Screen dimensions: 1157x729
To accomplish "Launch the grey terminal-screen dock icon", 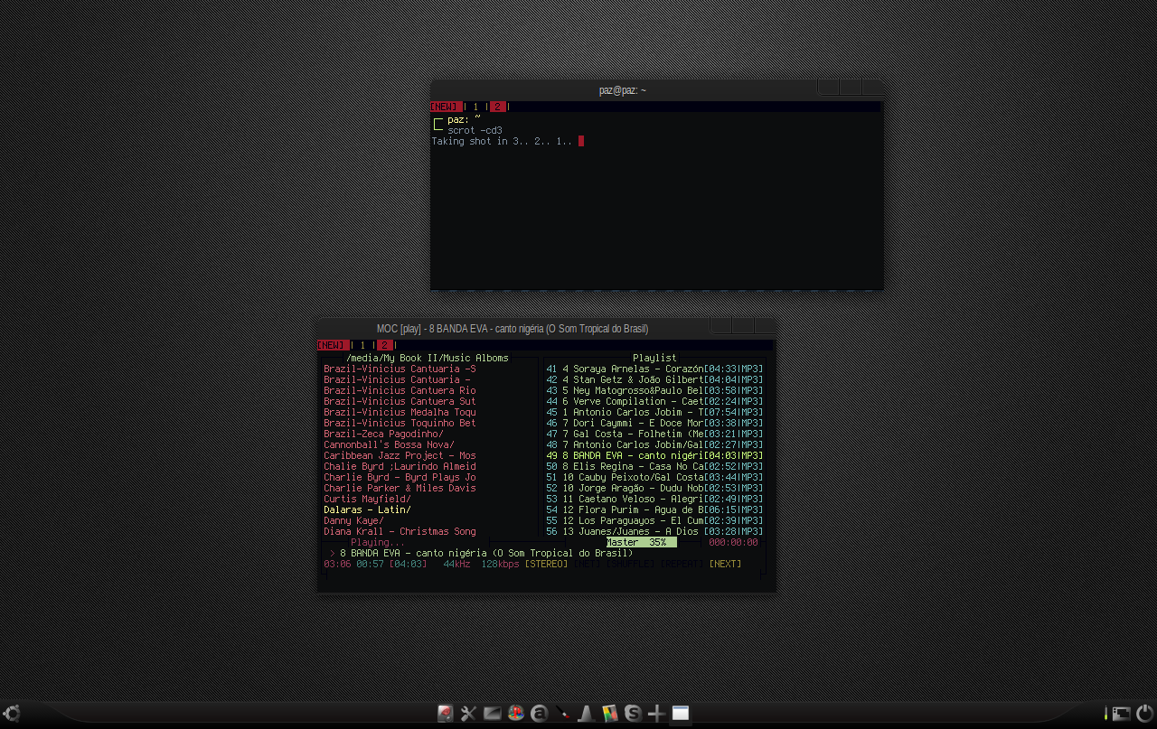I will pyautogui.click(x=492, y=714).
